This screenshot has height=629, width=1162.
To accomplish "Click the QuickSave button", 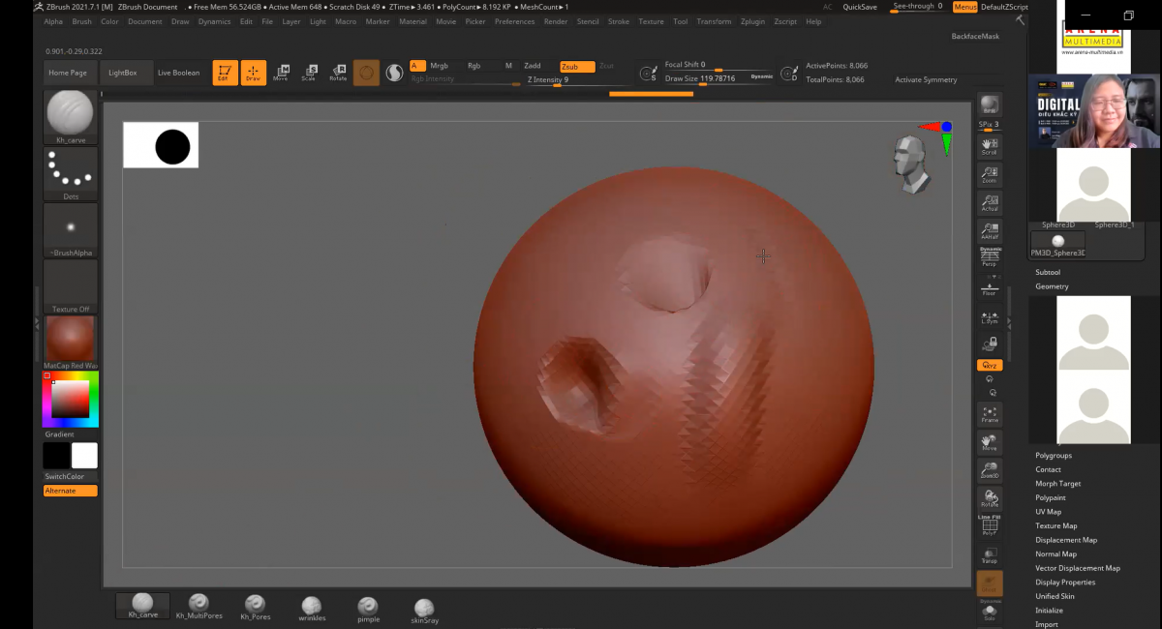I will [x=860, y=7].
